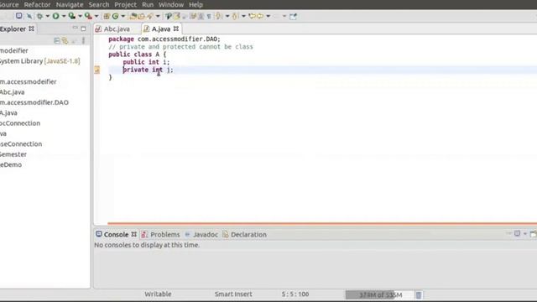Open the External Tools dropdown arrow
537x302 pixels.
coord(96,16)
